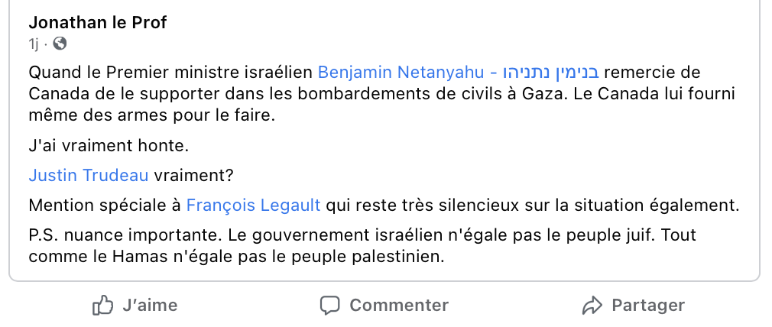Viewport: 772px width, 327px height.
Task: Open the post's 1j timestamp
Action: (x=34, y=44)
